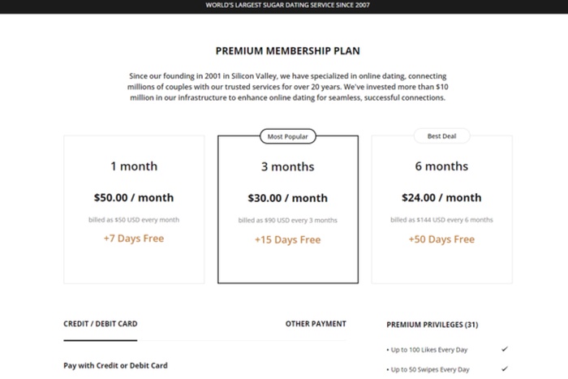This screenshot has height=379, width=568.
Task: Click the checkmark beside 50 Swipes Every Day
Action: click(505, 369)
